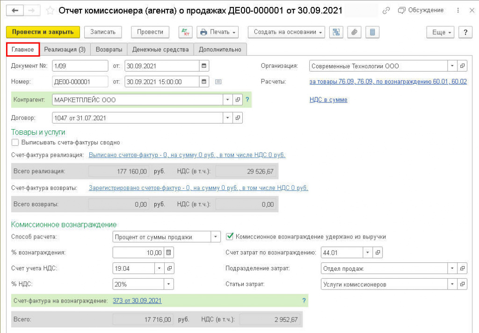This screenshot has width=479, height=333.
Task: Open the Организация dropdown list
Action: click(x=452, y=66)
